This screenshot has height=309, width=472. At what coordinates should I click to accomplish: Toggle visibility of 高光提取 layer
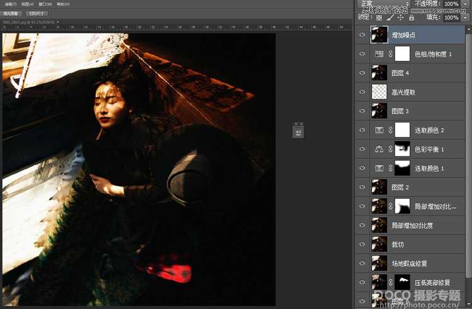[362, 92]
